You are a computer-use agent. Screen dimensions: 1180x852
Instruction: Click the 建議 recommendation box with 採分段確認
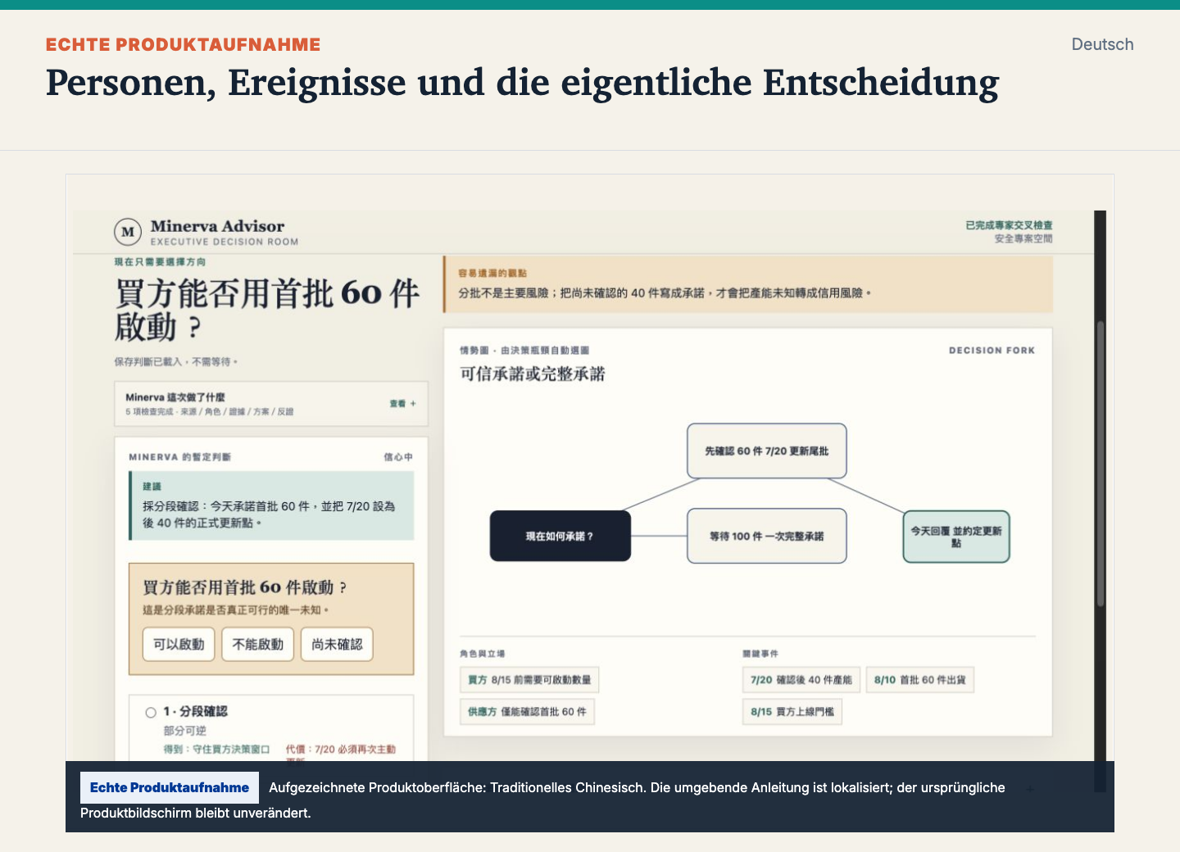(271, 505)
